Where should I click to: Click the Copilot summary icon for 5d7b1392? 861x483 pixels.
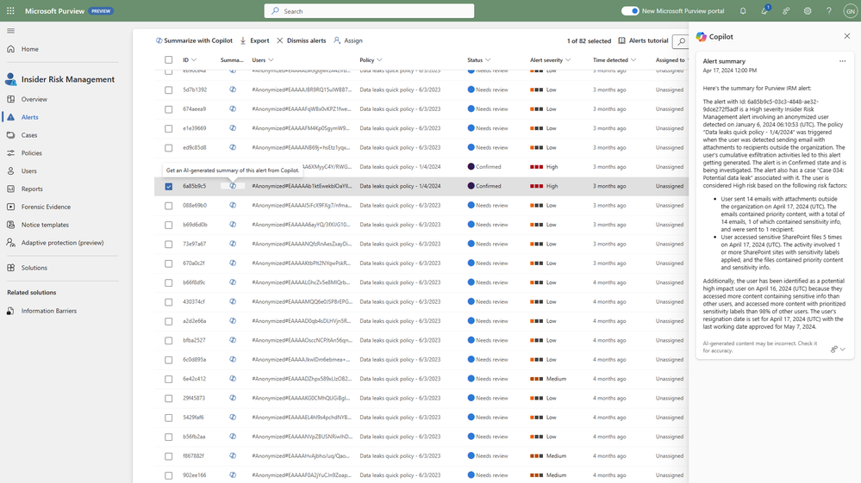click(x=233, y=90)
